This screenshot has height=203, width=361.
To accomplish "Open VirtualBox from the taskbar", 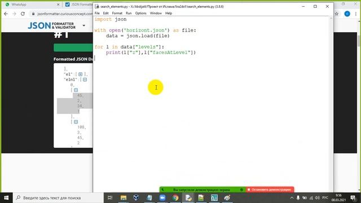I will pyautogui.click(x=137, y=198).
